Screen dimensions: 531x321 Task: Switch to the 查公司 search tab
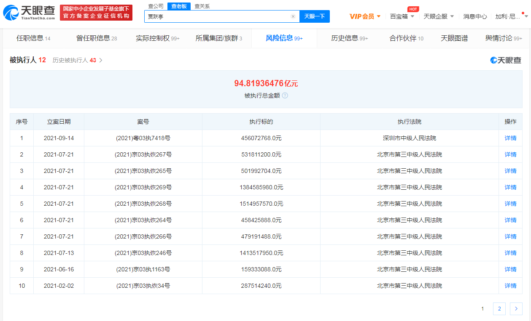tap(156, 6)
